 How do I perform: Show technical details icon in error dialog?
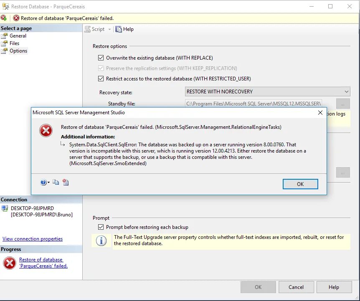[x=66, y=182]
